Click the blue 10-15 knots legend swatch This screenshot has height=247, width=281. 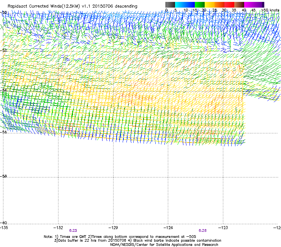[x=190, y=5]
